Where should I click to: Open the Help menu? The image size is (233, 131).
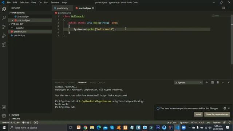click(64, 3)
